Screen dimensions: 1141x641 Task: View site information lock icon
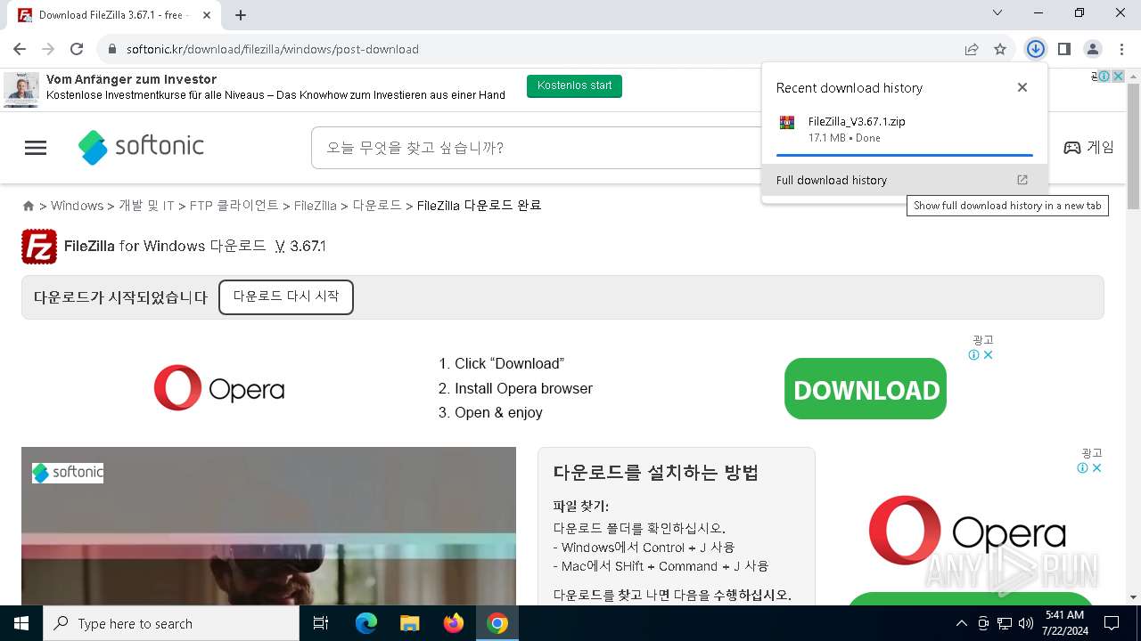click(112, 49)
